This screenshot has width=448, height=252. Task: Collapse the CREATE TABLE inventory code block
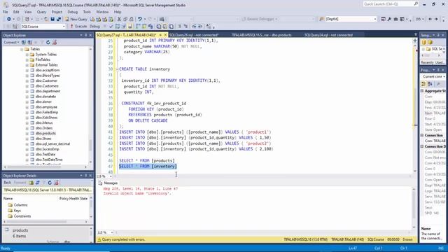pyautogui.click(x=117, y=69)
